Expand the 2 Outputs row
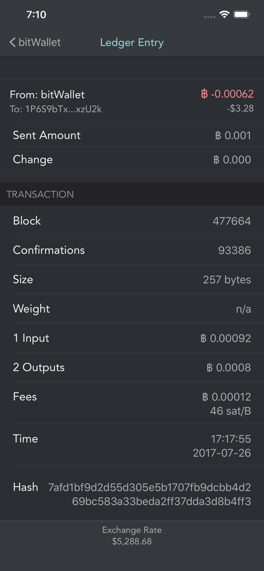The image size is (264, 571). click(x=132, y=368)
